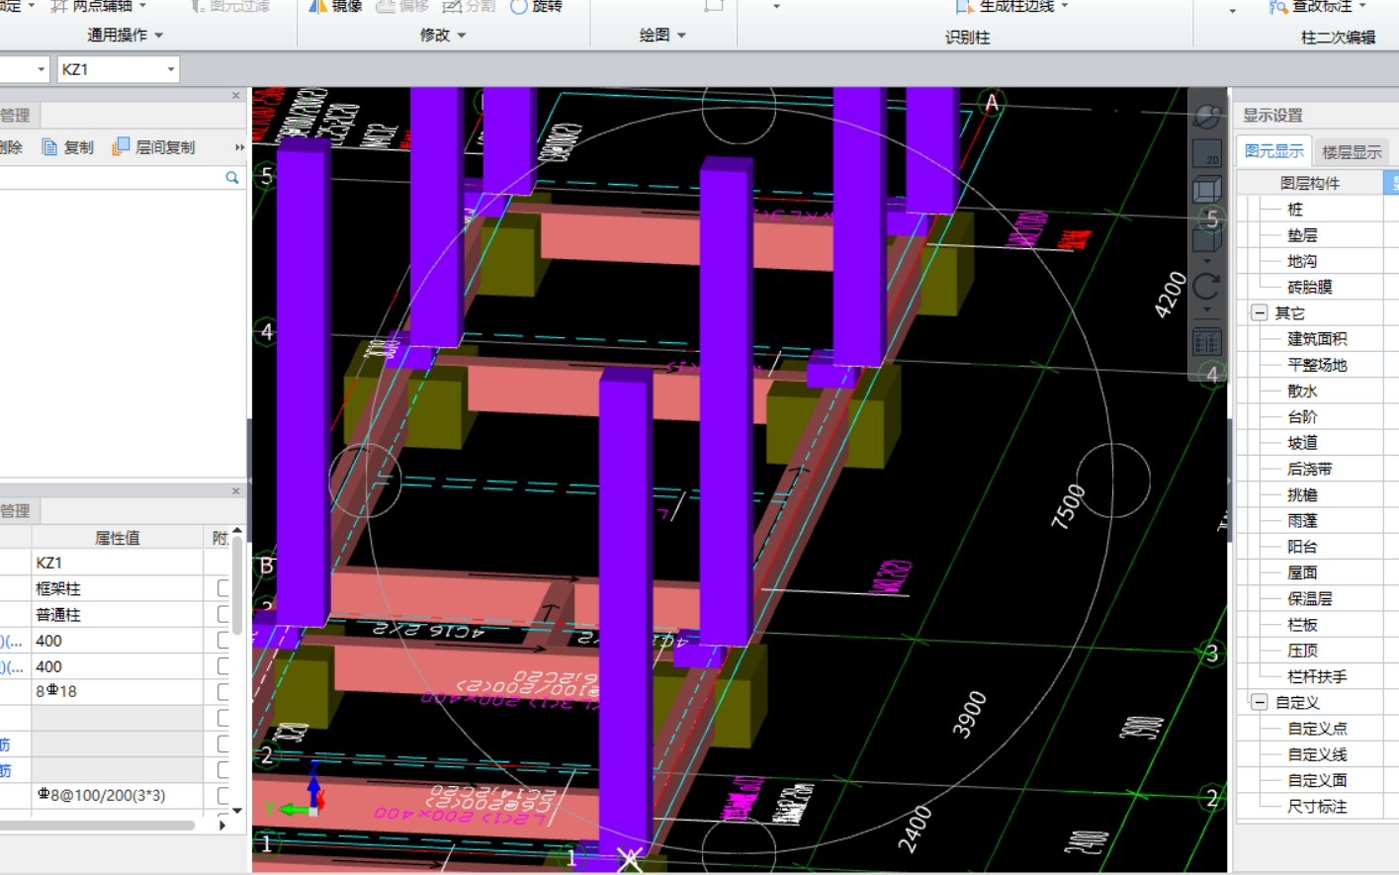Switch to 2D view icon

tap(1207, 153)
